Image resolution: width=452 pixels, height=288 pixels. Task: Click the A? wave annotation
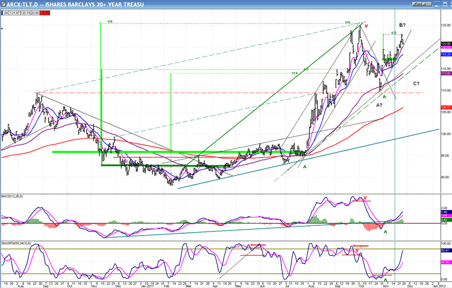[x=379, y=105]
